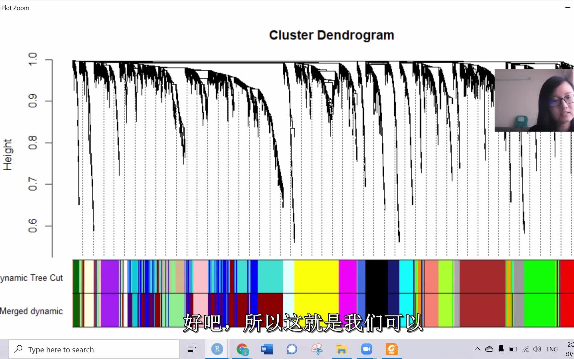The height and width of the screenshot is (359, 574).
Task: Click the magenta module in Dynamic Tree Cut row
Action: coord(348,277)
